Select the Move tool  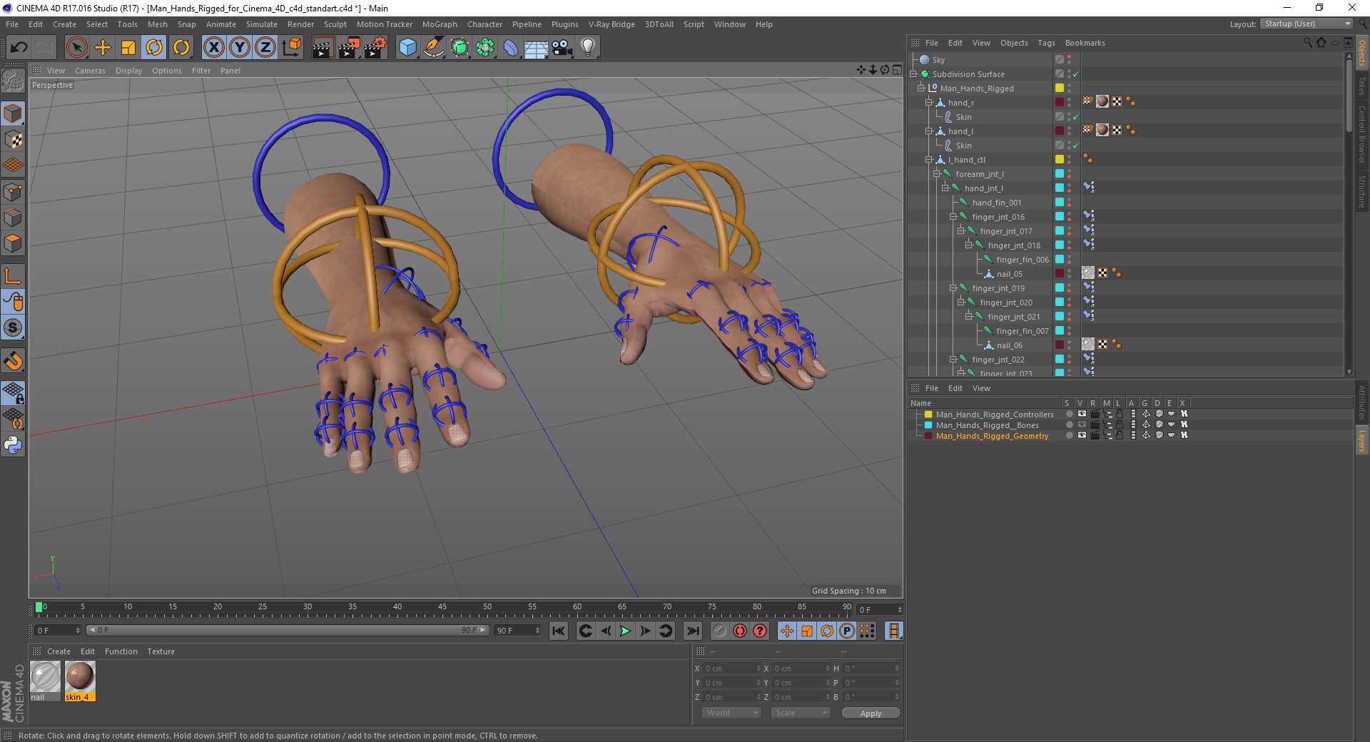(103, 48)
